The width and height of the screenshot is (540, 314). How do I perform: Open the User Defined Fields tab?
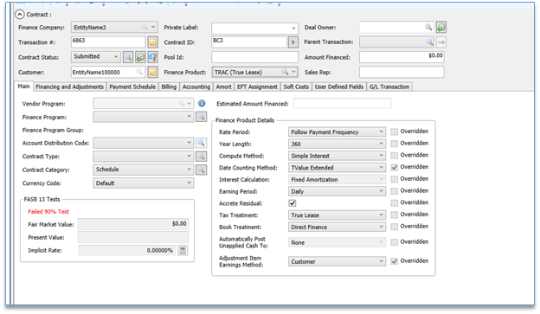pos(339,87)
